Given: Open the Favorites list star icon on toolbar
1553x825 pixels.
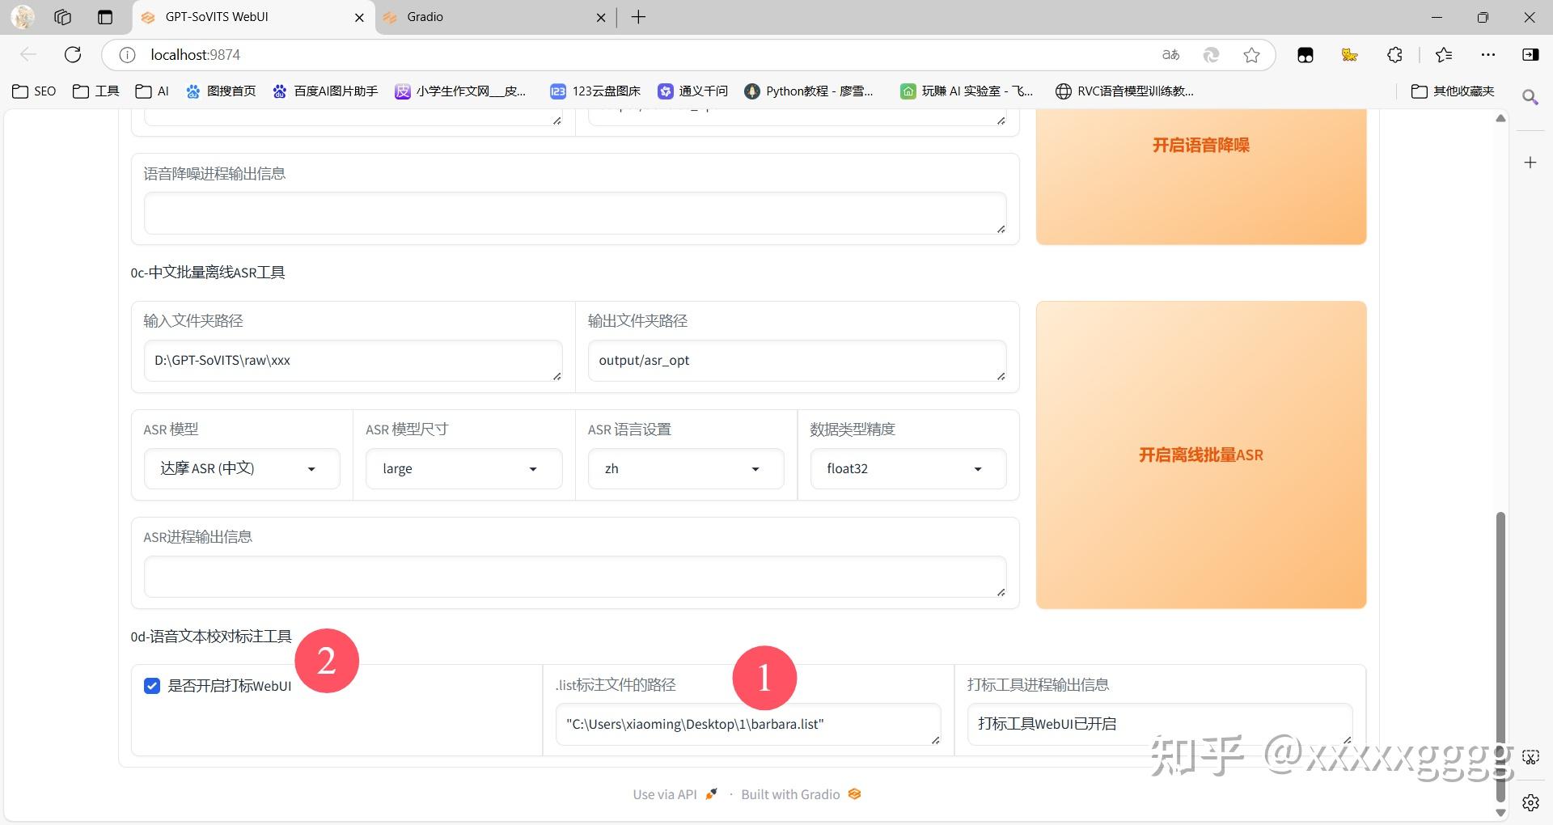Looking at the screenshot, I should click(1444, 54).
